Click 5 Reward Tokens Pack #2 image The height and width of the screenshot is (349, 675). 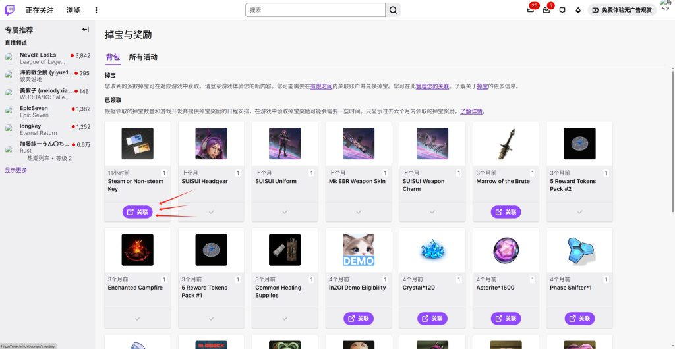coord(579,144)
